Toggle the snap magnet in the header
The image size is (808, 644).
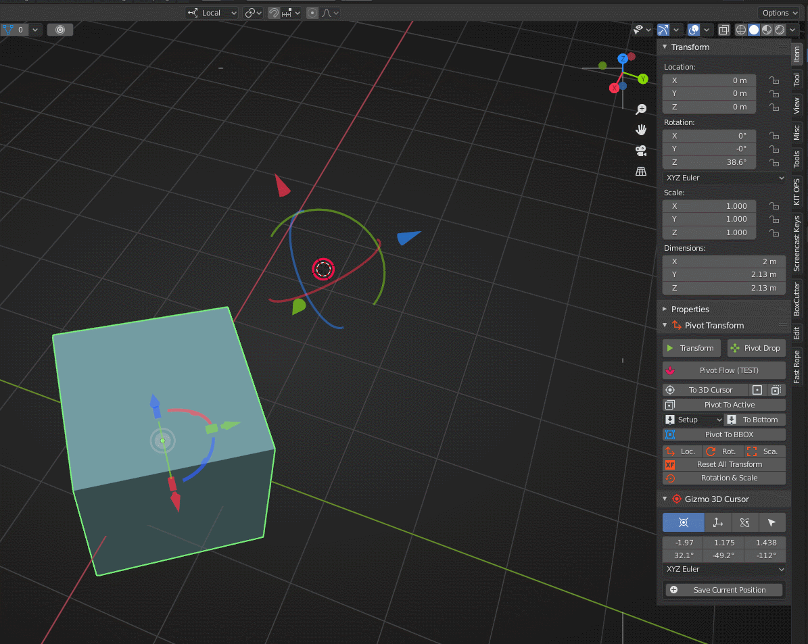point(274,13)
